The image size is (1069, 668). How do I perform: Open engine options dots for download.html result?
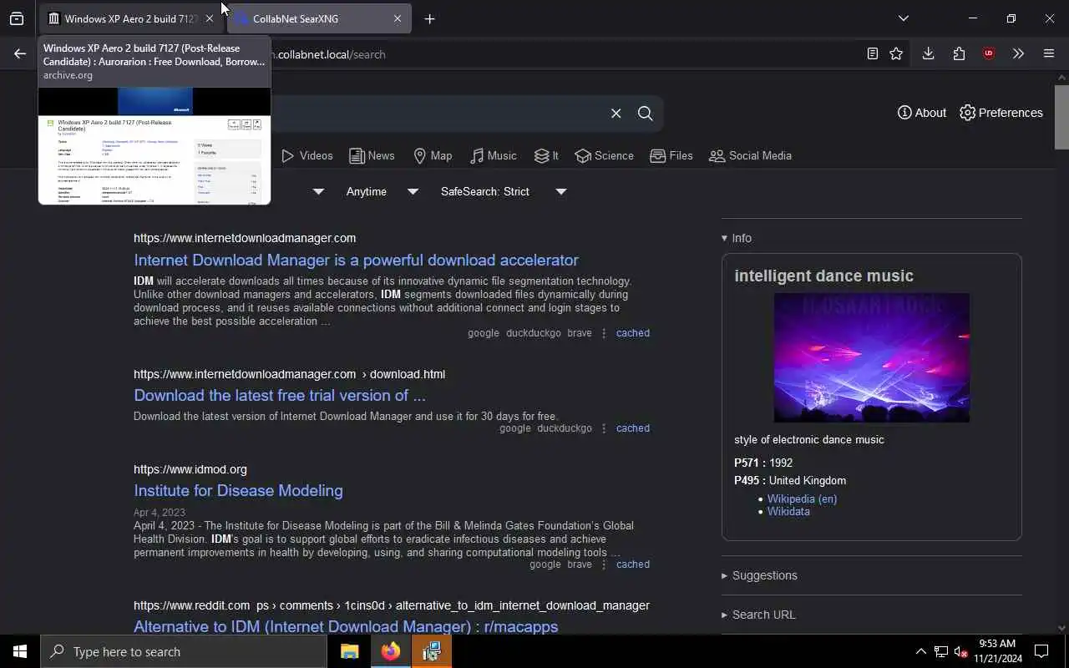(x=604, y=428)
